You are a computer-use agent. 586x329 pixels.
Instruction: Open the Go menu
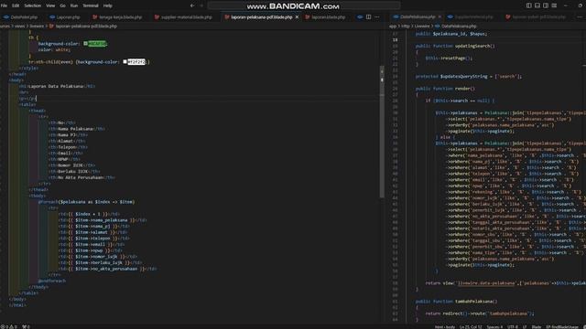63,5
